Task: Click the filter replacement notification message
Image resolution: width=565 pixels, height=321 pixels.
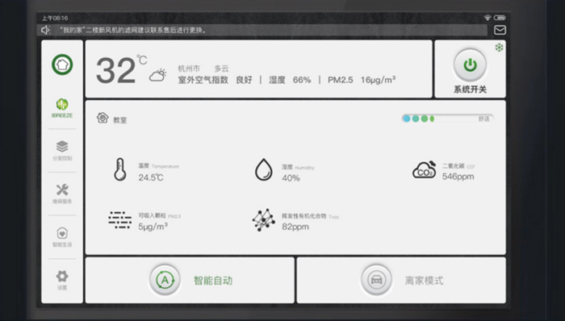Action: [x=133, y=30]
